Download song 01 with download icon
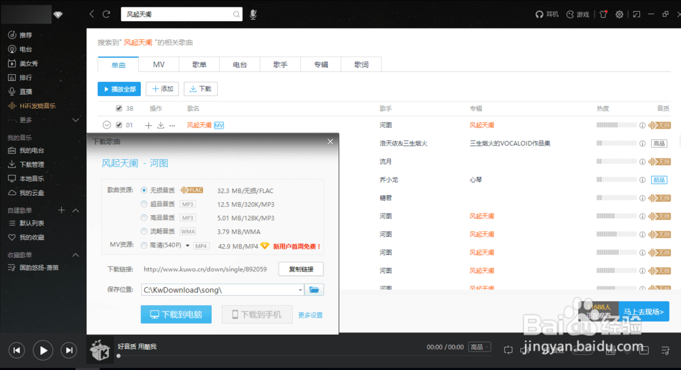The image size is (681, 370). (x=161, y=125)
